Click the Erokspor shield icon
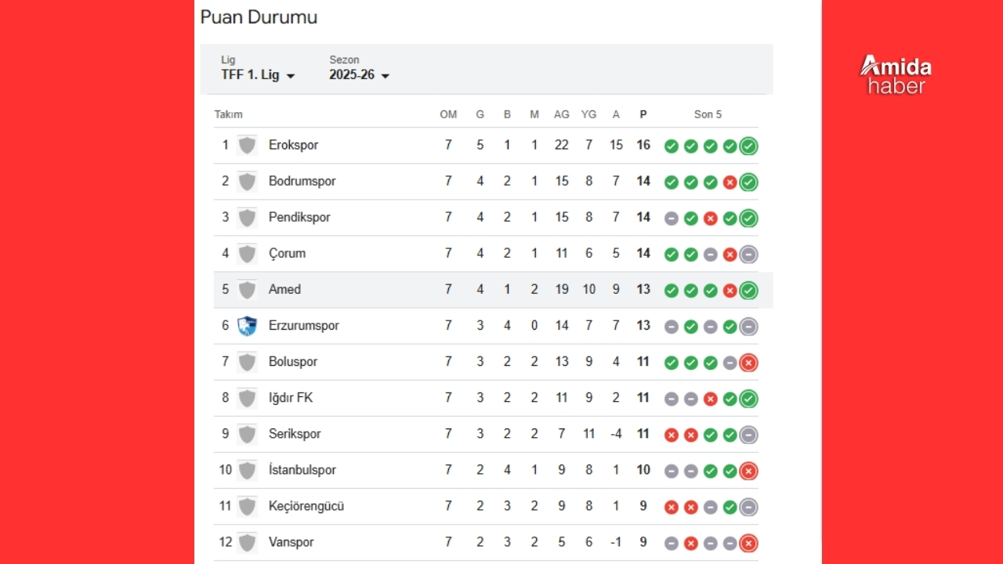 click(247, 145)
